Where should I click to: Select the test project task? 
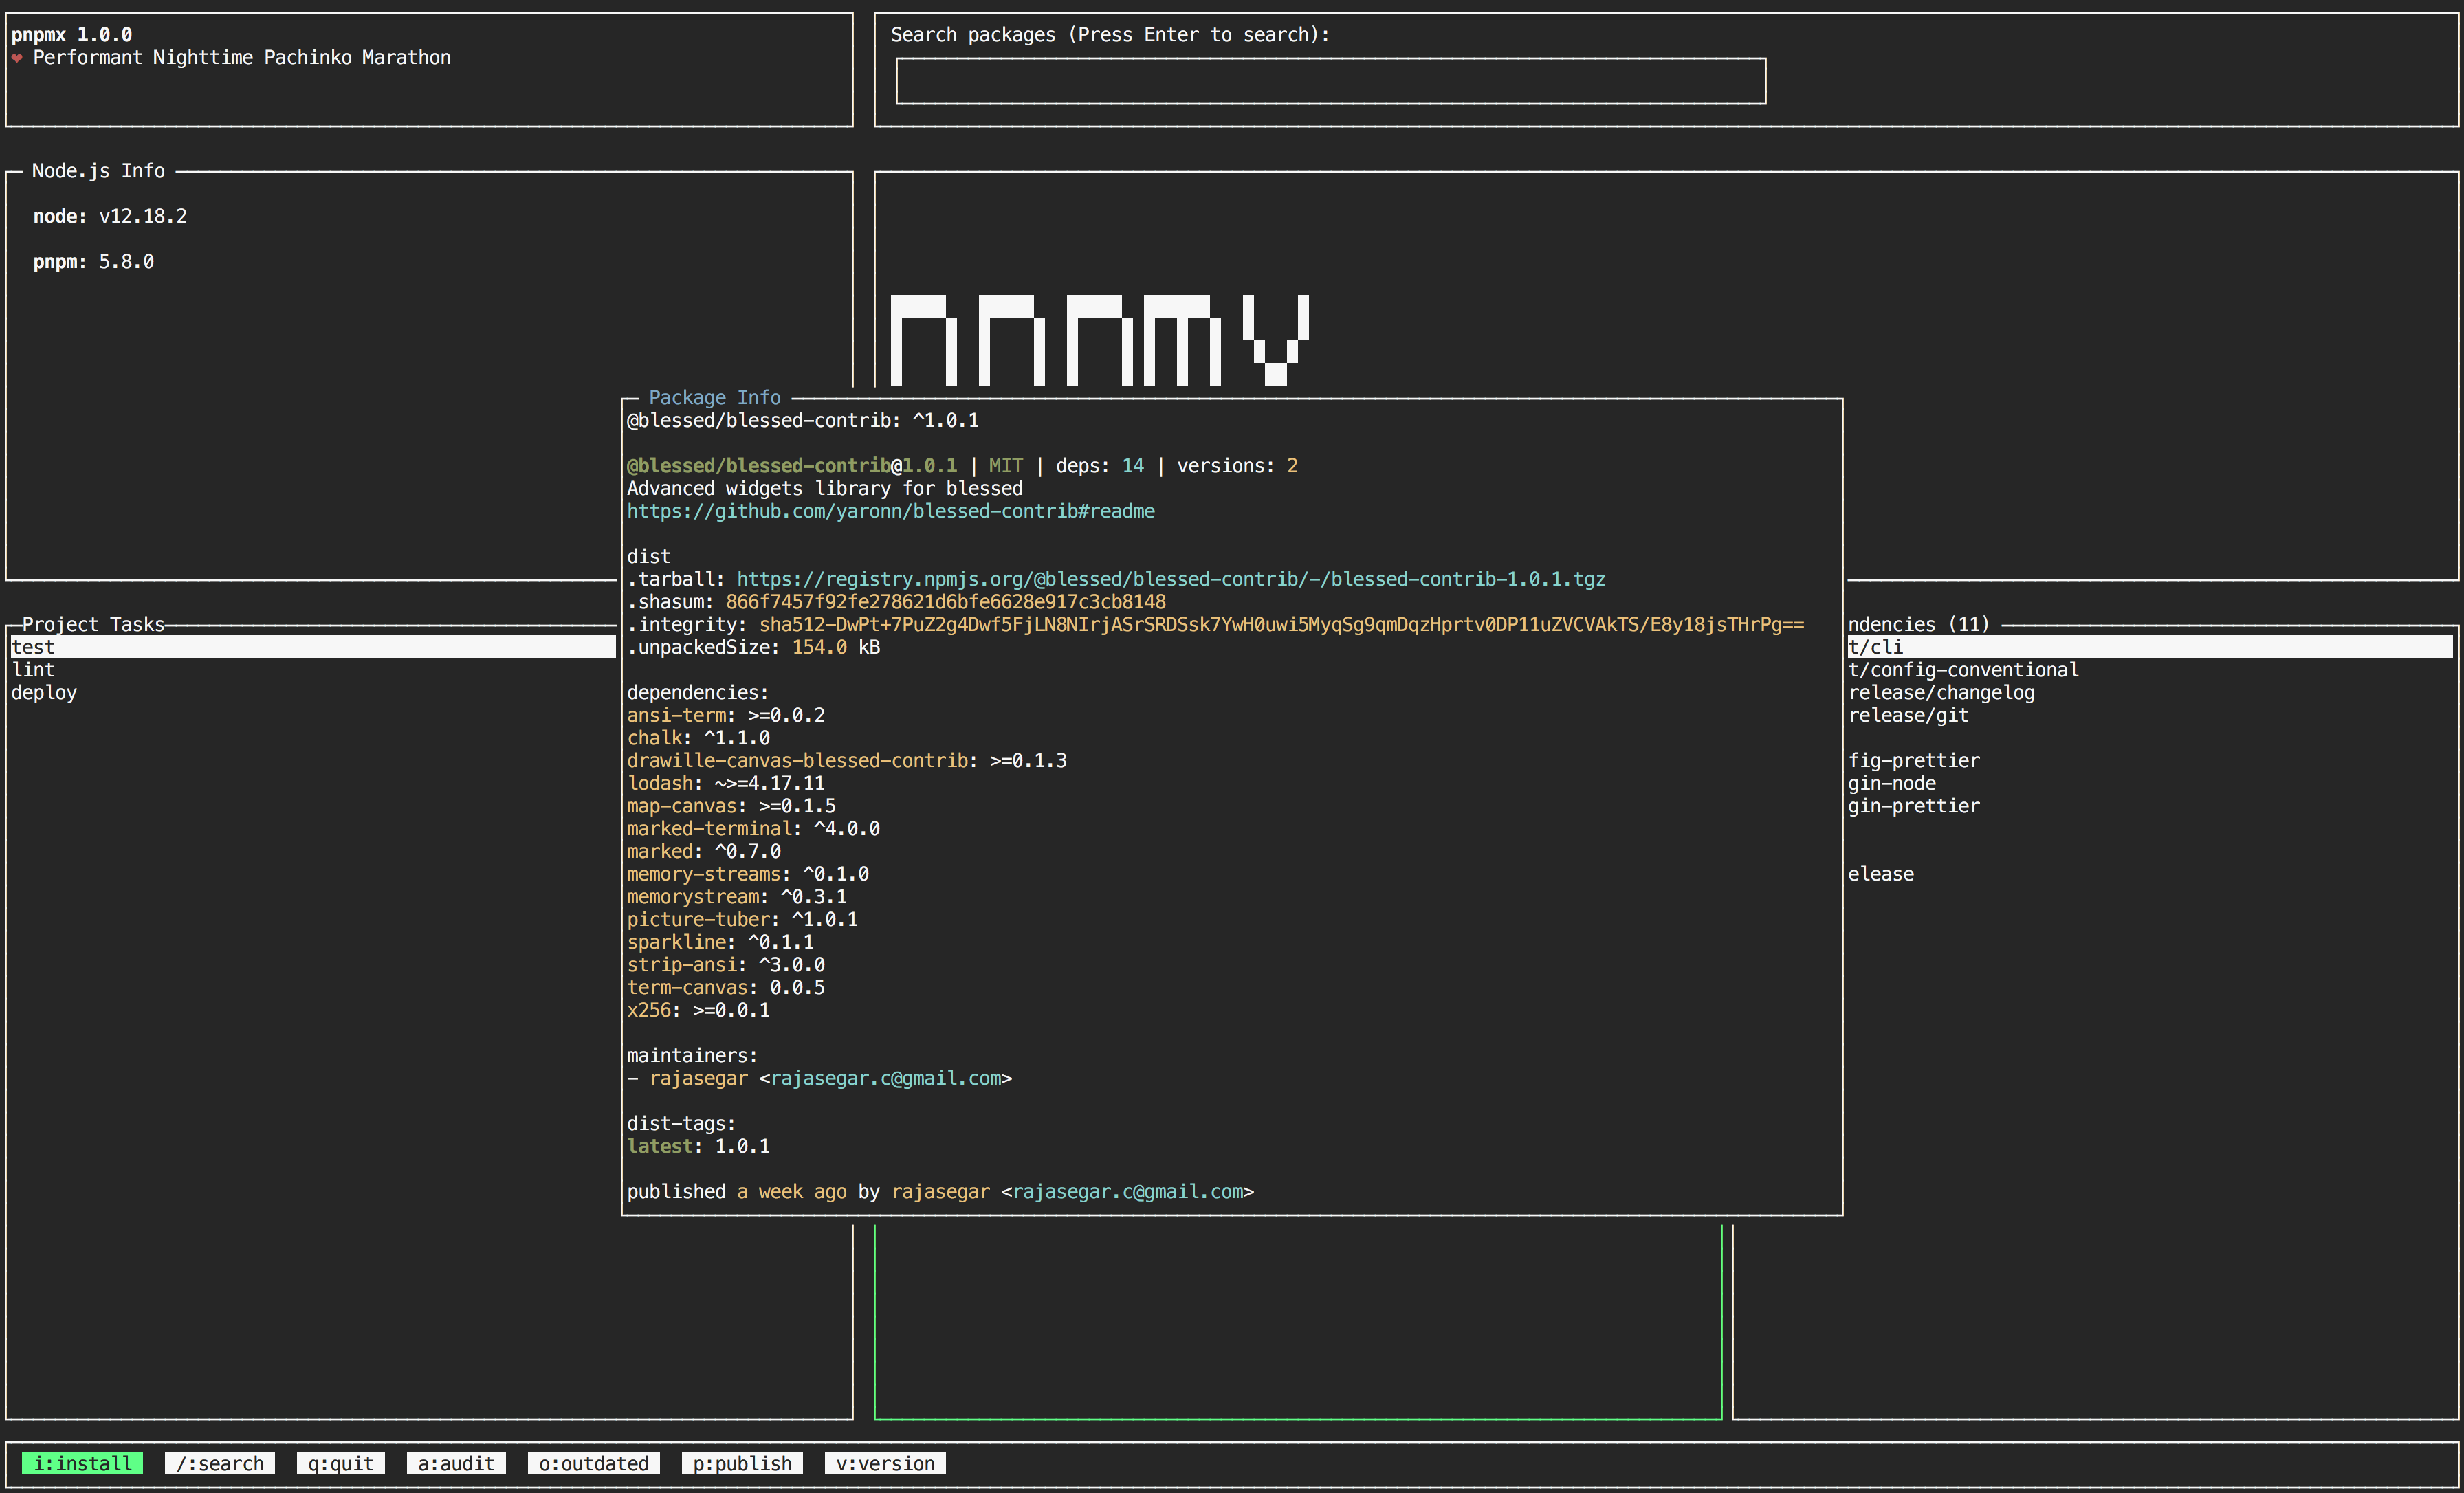point(33,647)
